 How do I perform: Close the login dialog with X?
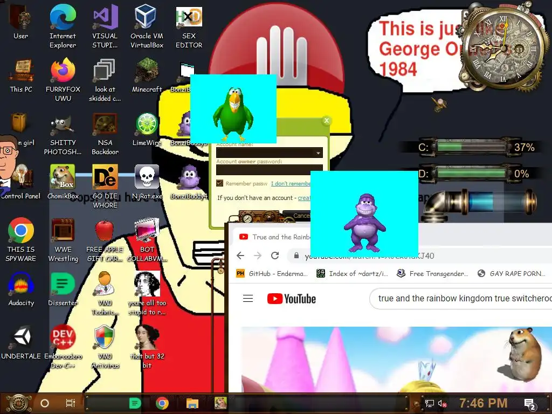pos(326,121)
